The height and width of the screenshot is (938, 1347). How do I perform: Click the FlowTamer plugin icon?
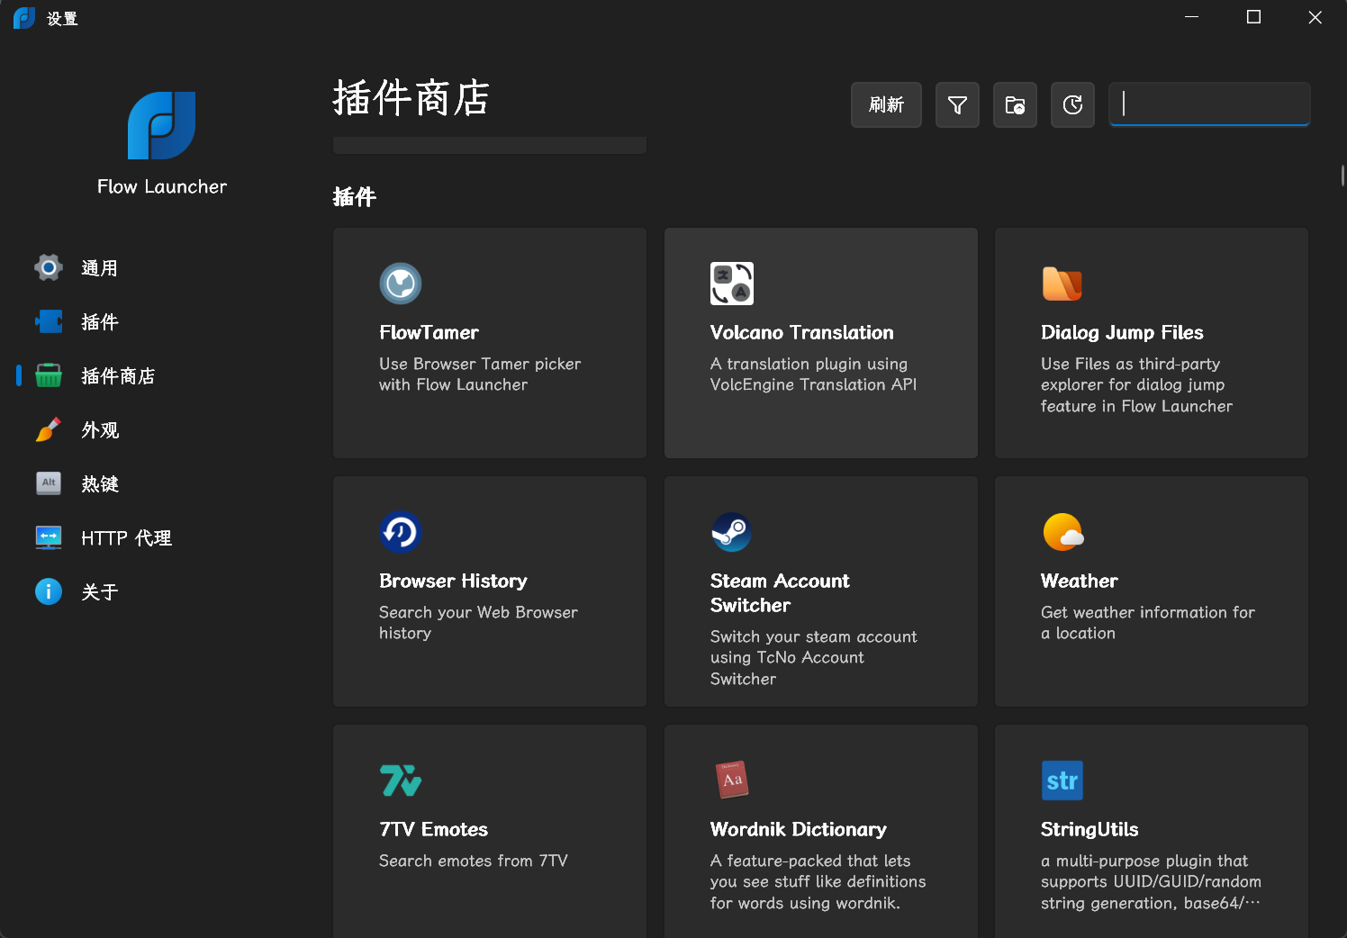click(401, 284)
